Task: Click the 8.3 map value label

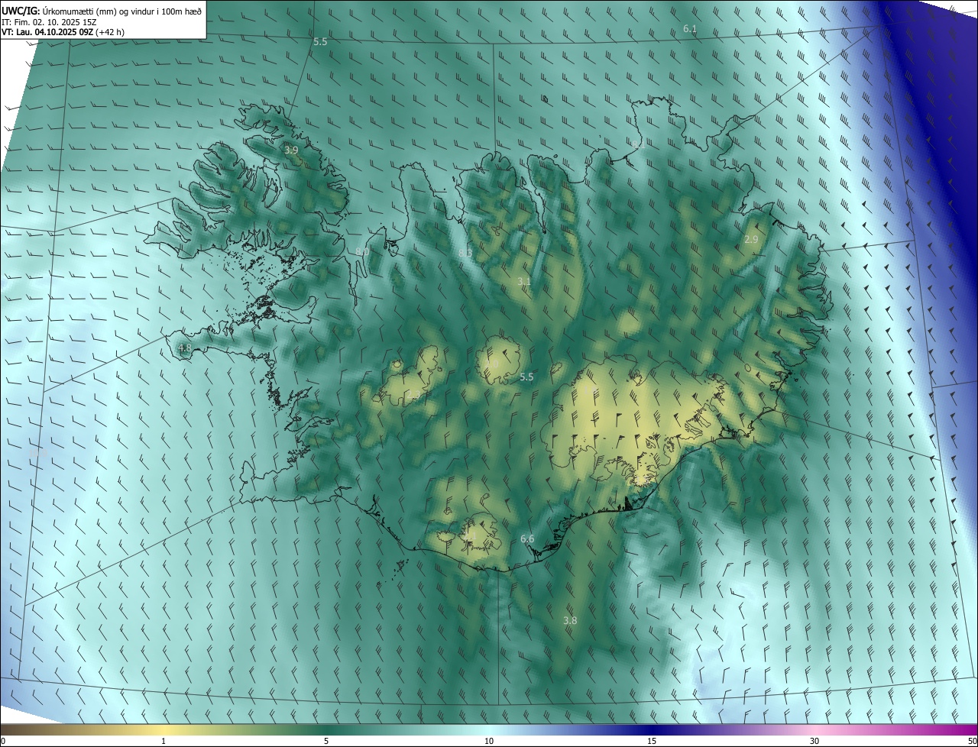Action: coord(465,253)
